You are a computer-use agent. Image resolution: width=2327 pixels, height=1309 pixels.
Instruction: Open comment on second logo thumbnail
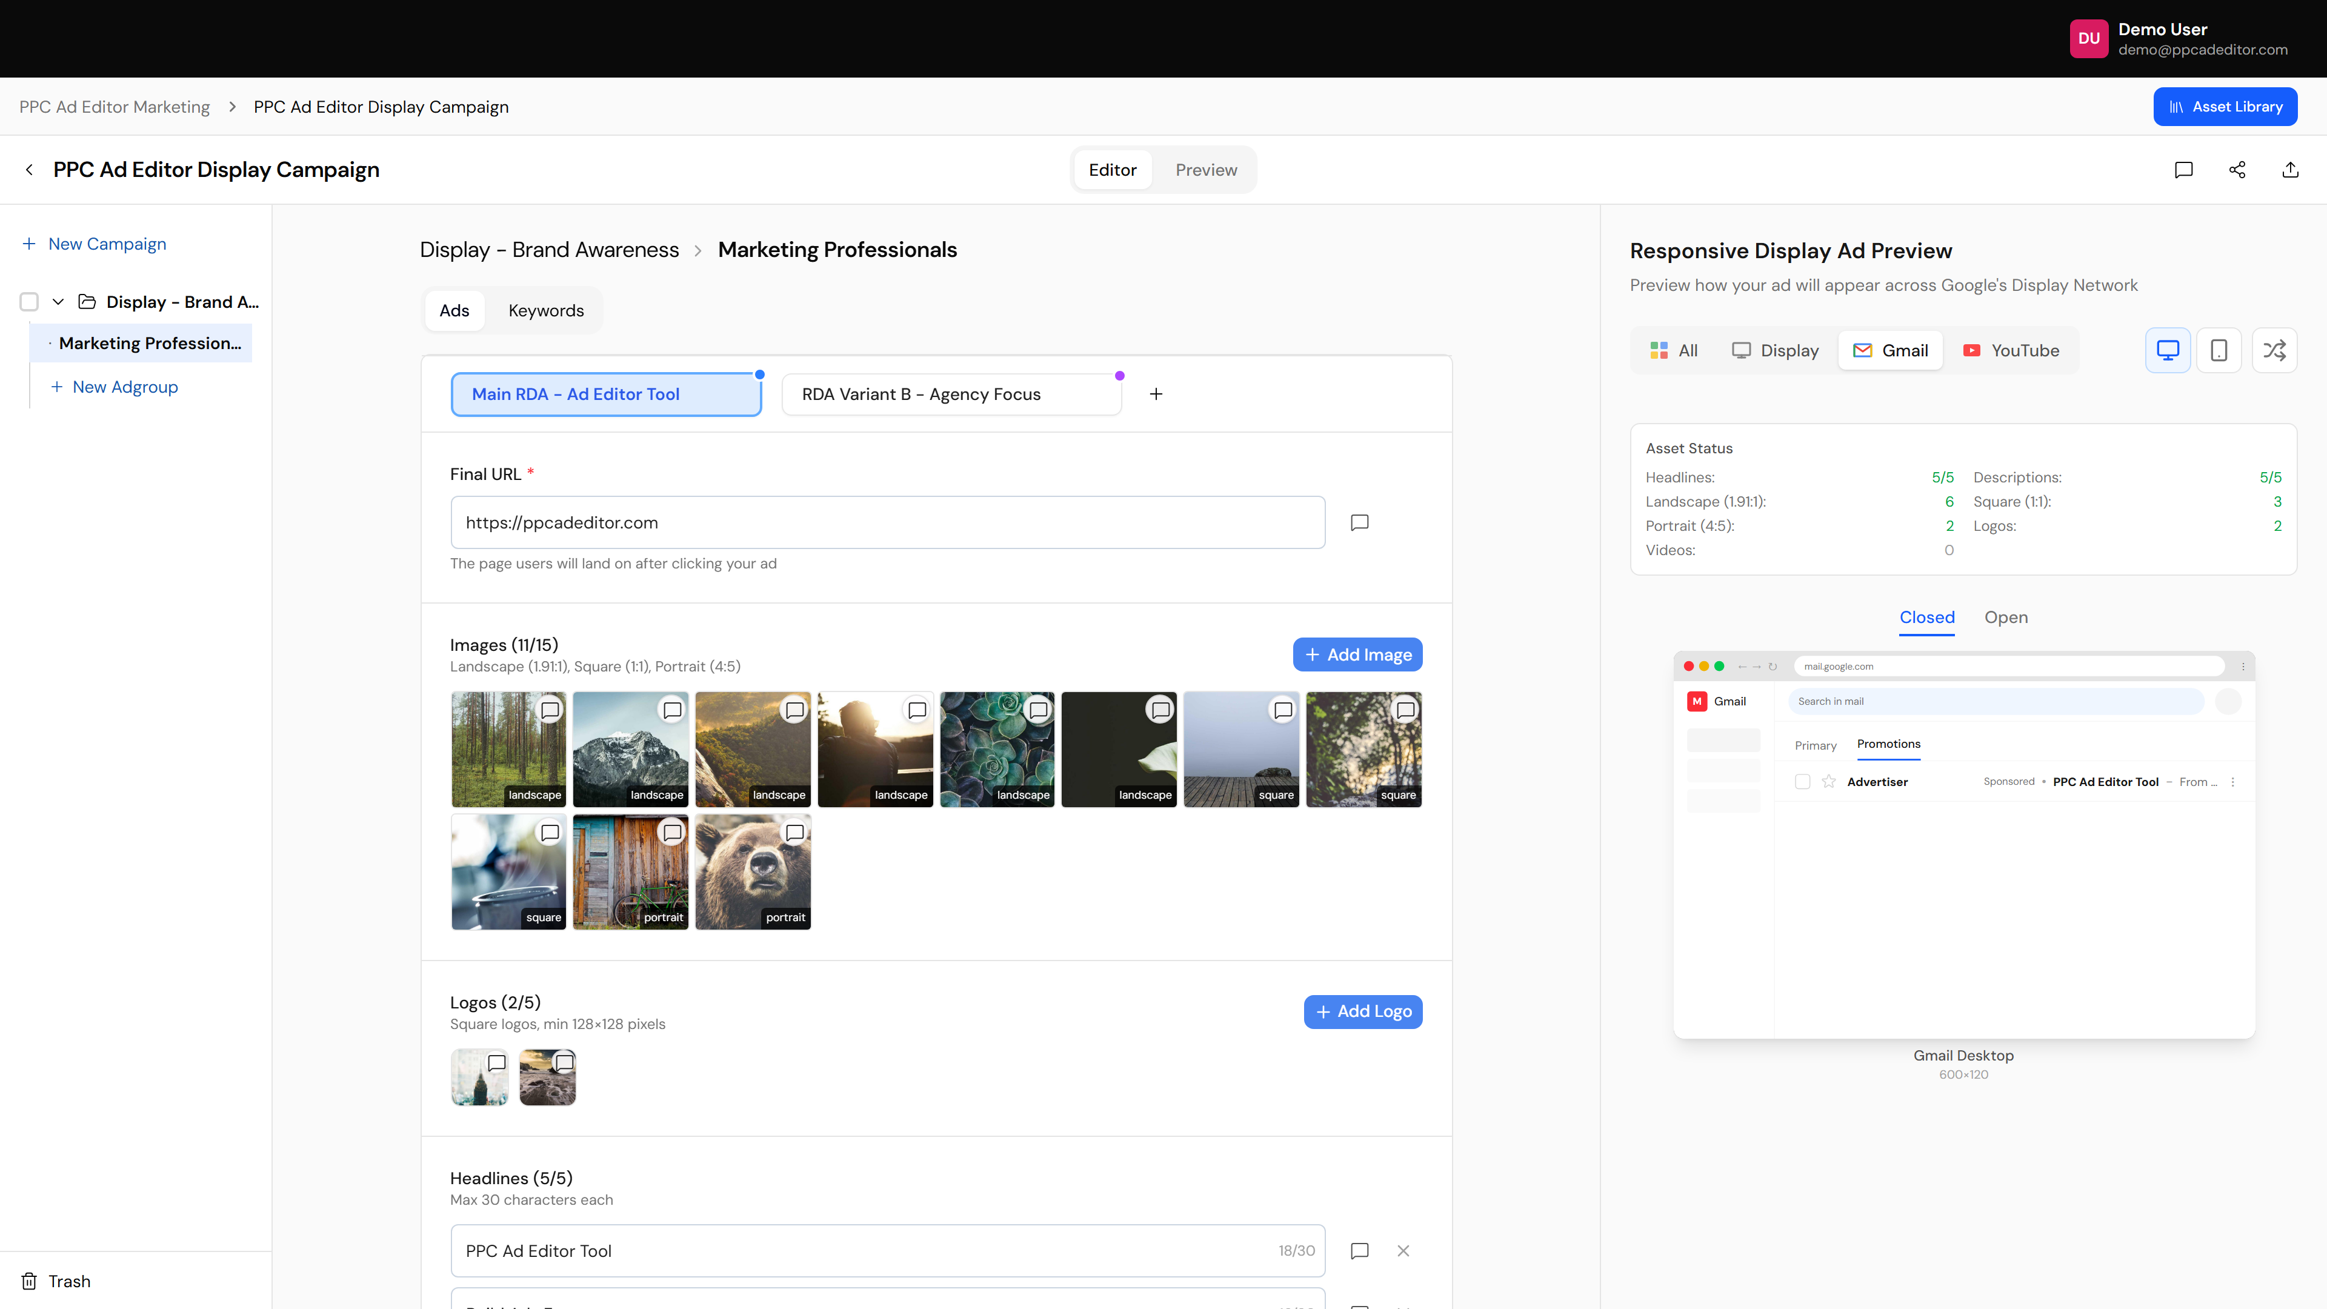coord(565,1064)
